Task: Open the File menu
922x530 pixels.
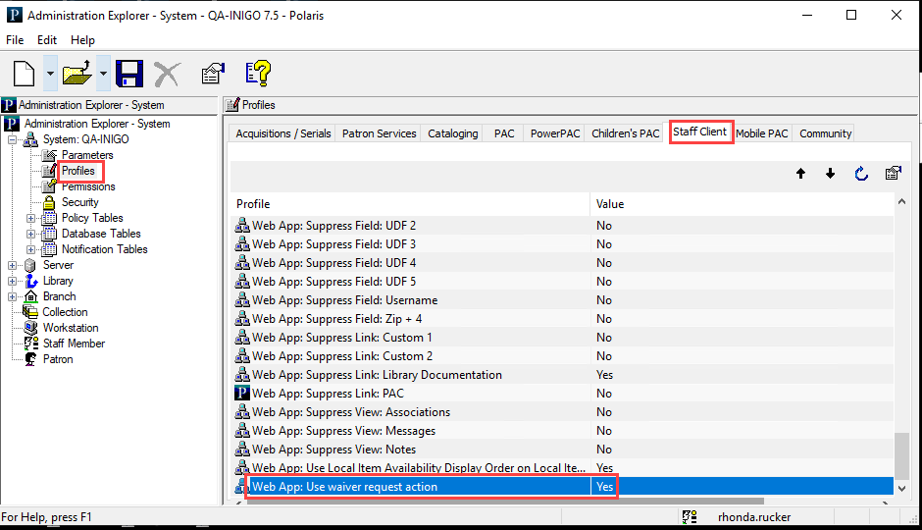Action: click(x=15, y=40)
